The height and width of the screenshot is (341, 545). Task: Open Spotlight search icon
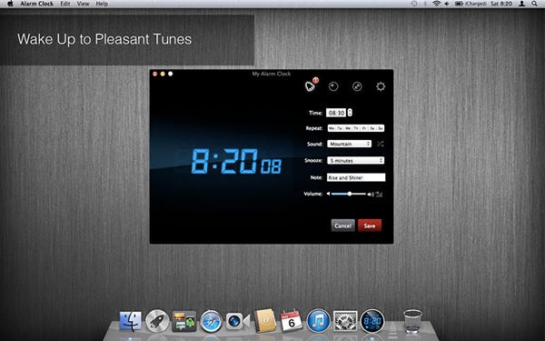tap(534, 4)
